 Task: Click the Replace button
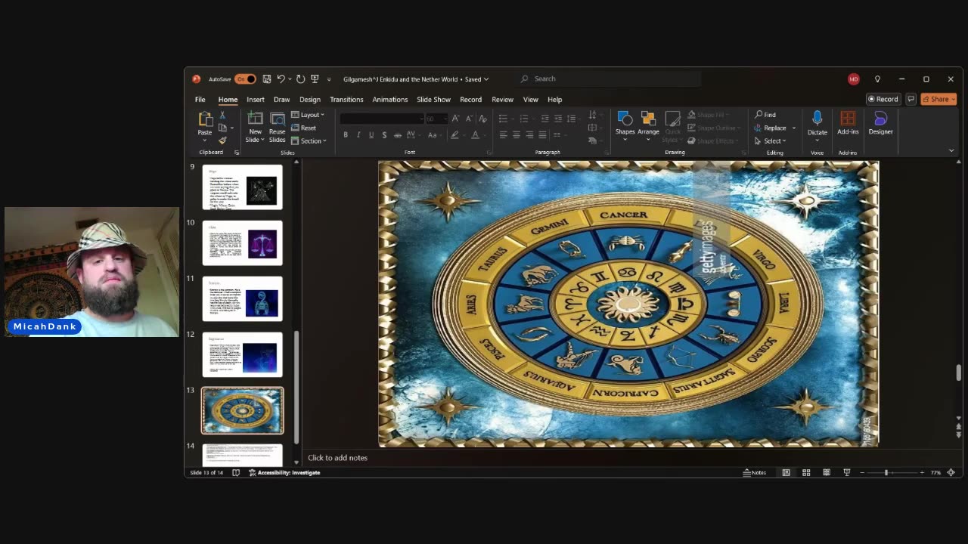coord(771,128)
